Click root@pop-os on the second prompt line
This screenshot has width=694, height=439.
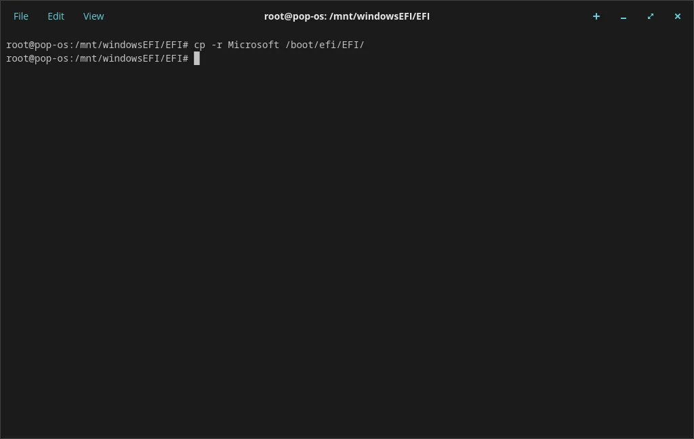click(37, 58)
